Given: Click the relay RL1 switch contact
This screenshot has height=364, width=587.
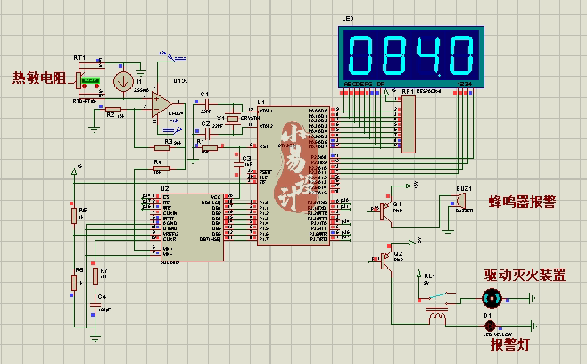Looking at the screenshot, I should tap(438, 296).
